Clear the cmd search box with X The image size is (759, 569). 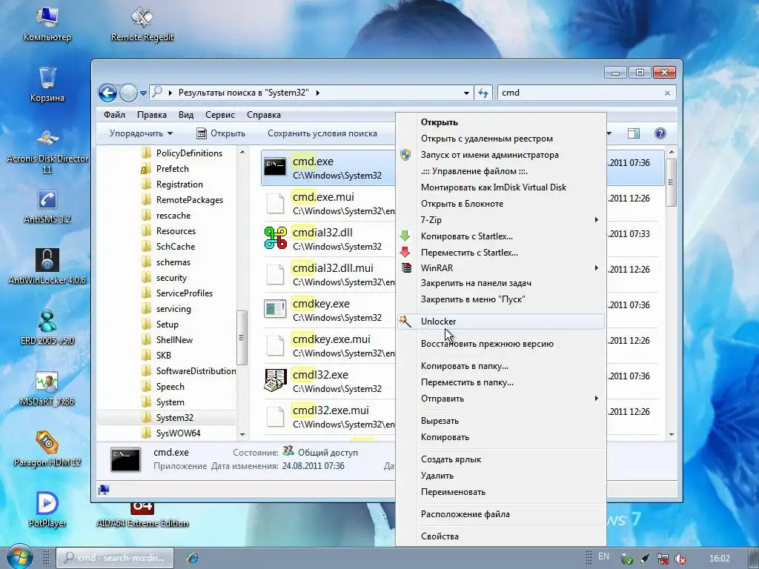click(x=667, y=93)
